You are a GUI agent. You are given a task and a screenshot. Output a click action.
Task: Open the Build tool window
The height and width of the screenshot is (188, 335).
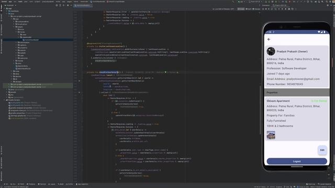(x=61, y=184)
